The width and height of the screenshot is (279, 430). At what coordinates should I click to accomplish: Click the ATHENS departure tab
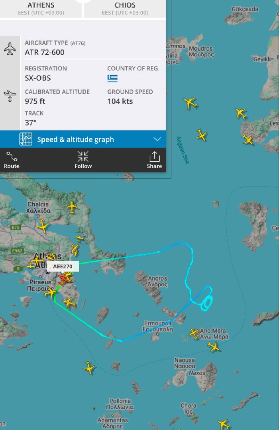coord(41,8)
